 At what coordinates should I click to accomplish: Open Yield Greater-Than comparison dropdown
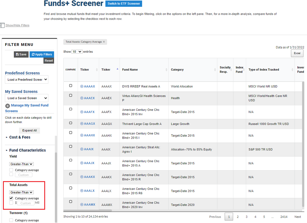tap(21, 164)
